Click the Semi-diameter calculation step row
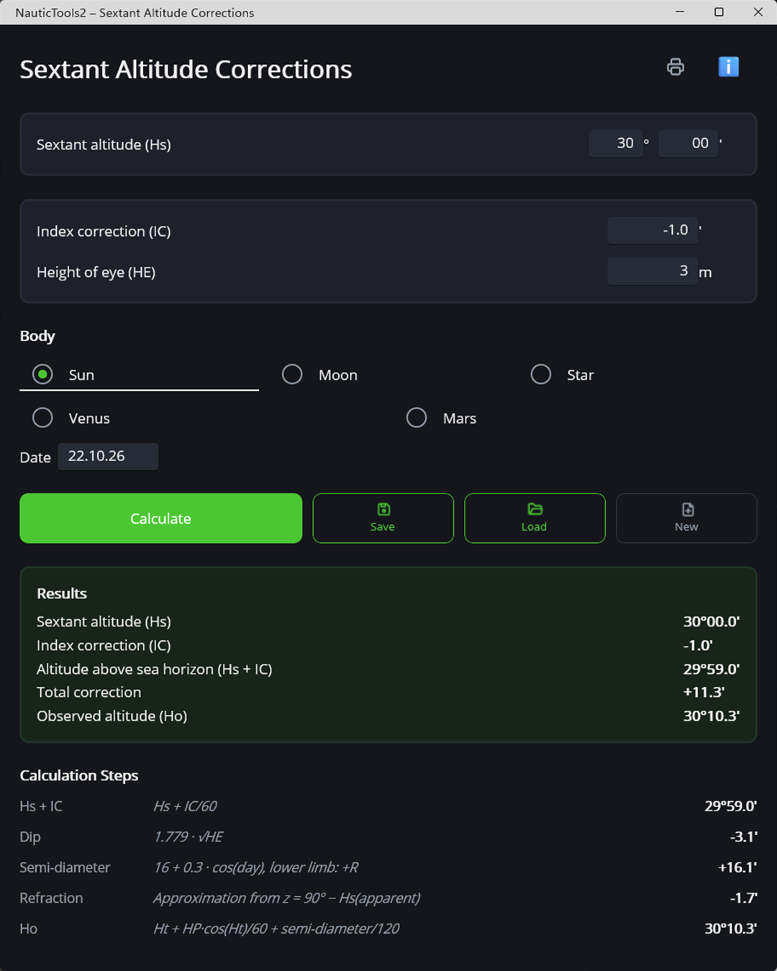777x971 pixels. 388,867
